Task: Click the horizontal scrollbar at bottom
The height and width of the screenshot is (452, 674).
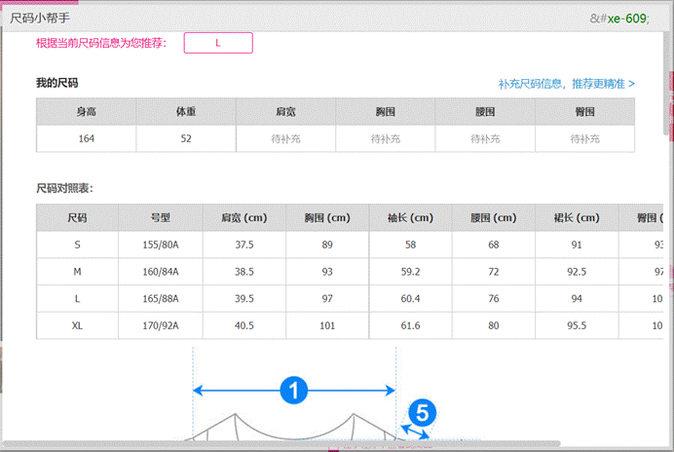Action: click(281, 443)
